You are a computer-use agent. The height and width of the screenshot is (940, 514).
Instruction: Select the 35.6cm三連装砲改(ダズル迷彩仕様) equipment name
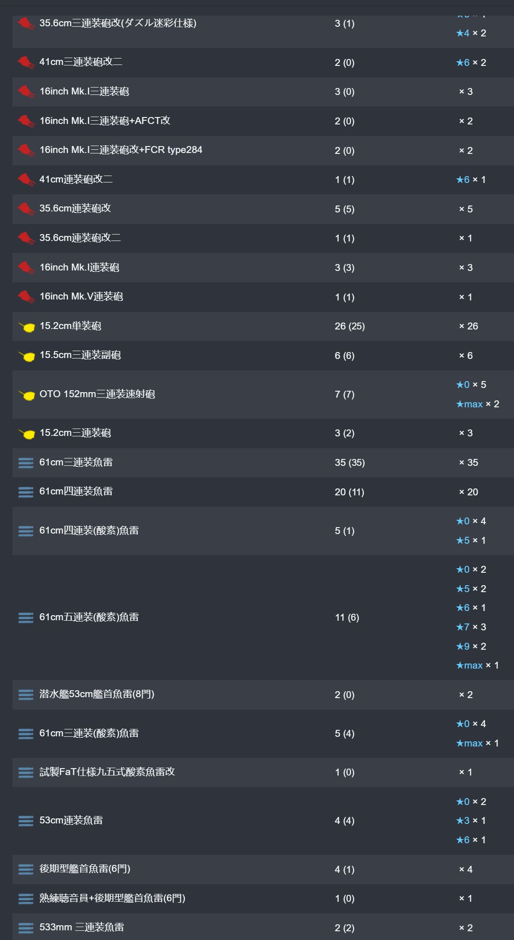(x=118, y=23)
